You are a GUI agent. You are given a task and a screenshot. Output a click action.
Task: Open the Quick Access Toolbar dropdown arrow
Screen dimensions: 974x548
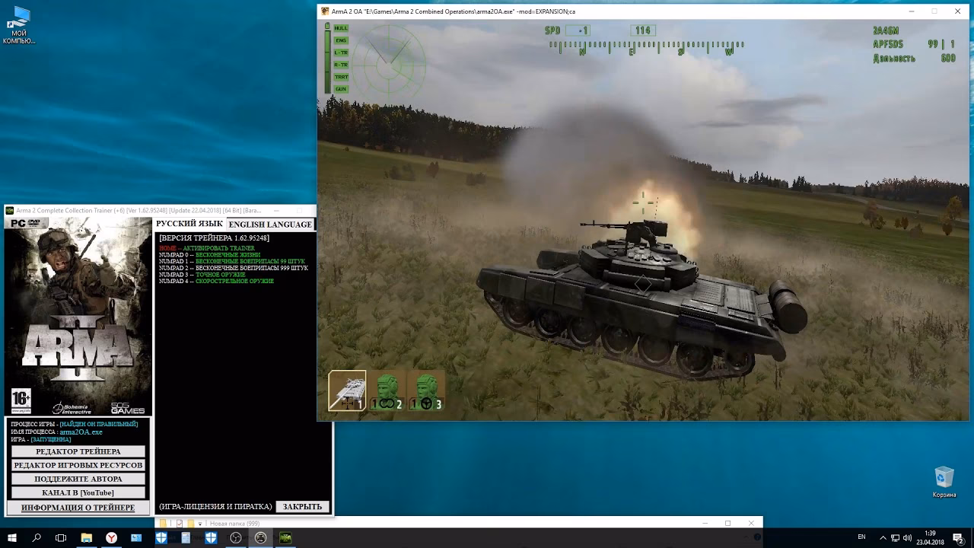point(199,523)
